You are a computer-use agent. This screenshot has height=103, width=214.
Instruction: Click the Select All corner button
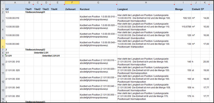coord(2,2)
